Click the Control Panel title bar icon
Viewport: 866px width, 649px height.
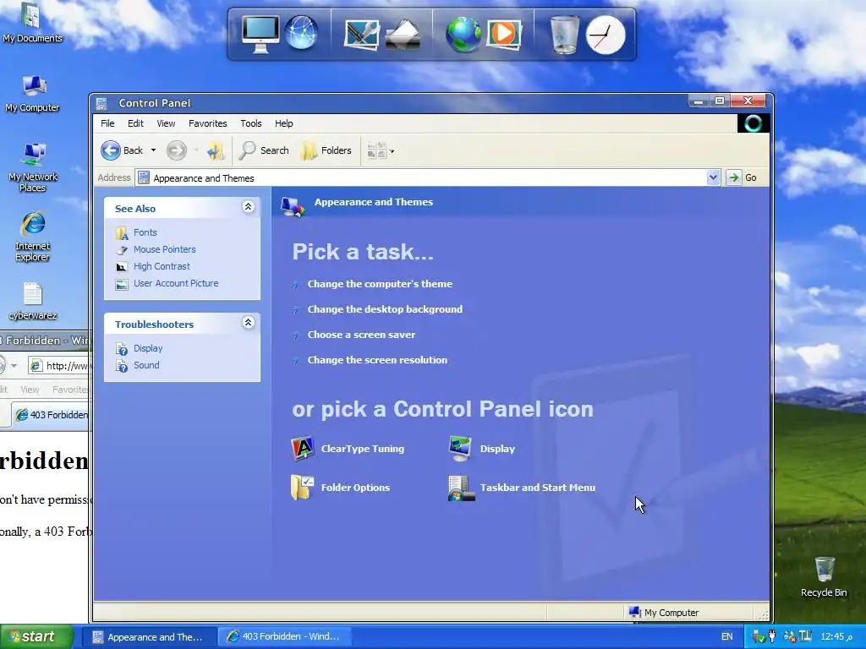click(x=101, y=103)
